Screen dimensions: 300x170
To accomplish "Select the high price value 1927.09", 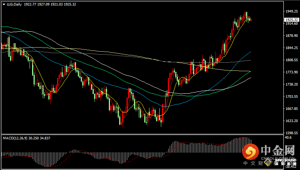I will (43, 4).
